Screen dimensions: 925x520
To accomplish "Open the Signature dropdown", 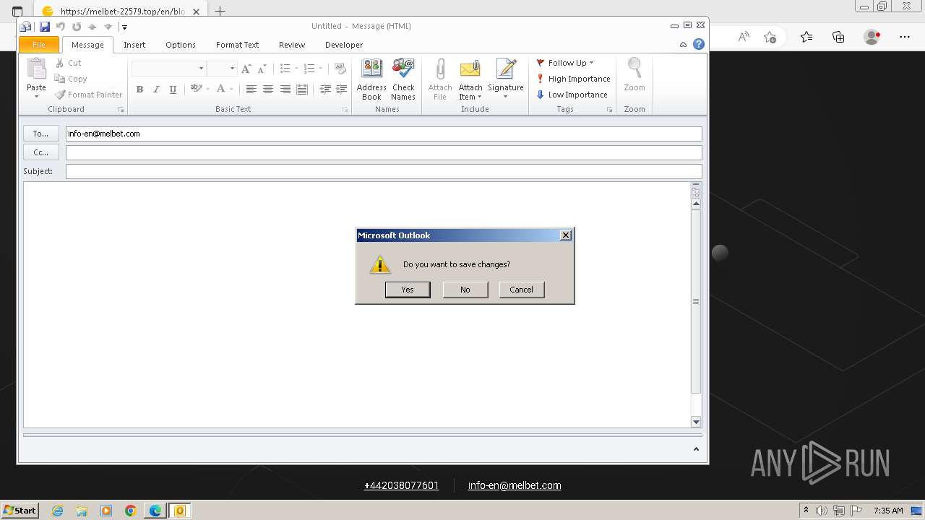I will point(506,79).
